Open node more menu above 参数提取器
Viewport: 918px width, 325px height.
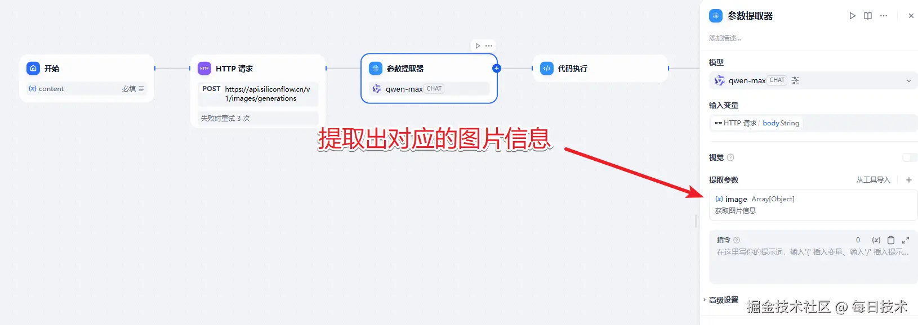coord(489,46)
